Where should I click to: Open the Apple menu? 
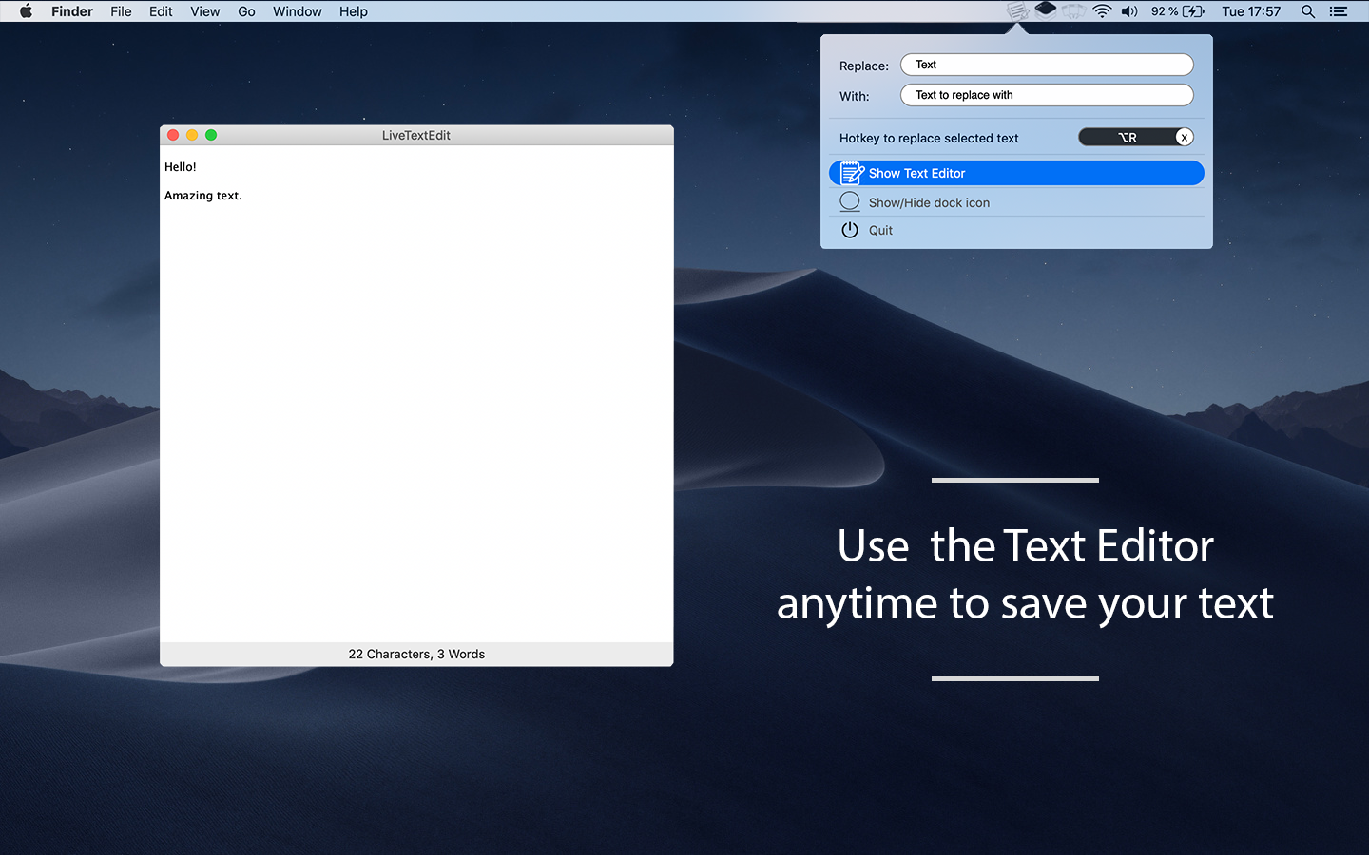(x=26, y=11)
